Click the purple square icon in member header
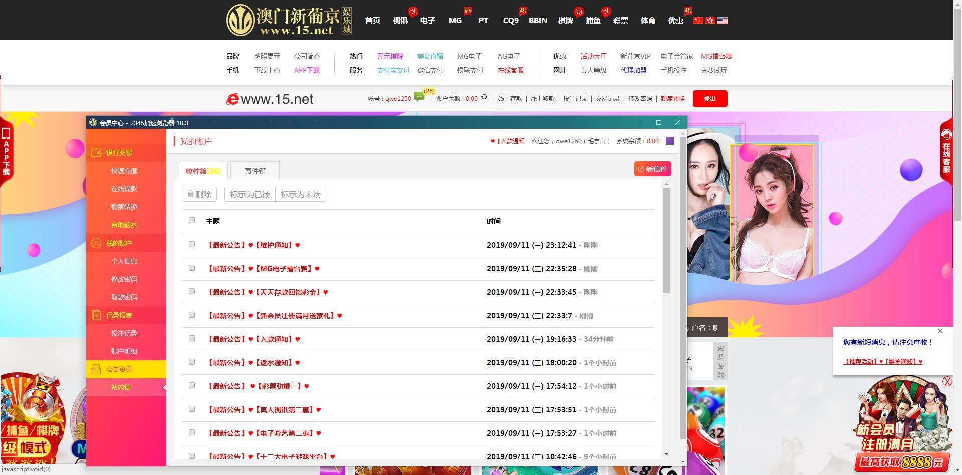The image size is (962, 475). (x=670, y=141)
